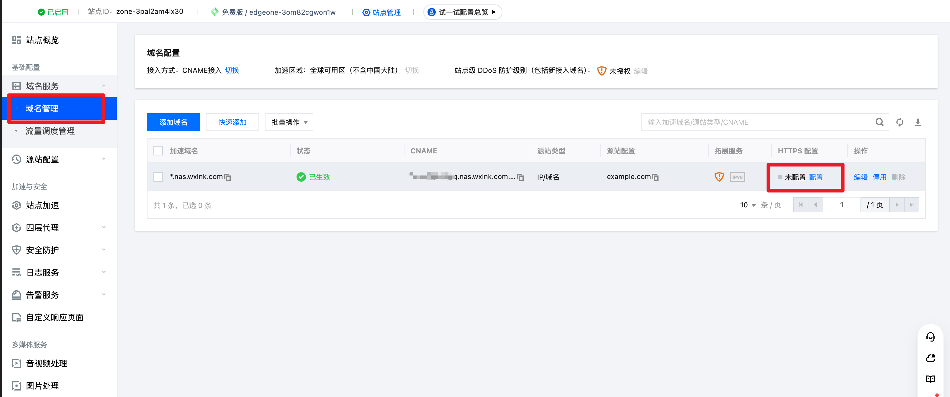This screenshot has width=950, height=397.
Task: Open customer support headset icon
Action: click(x=930, y=337)
